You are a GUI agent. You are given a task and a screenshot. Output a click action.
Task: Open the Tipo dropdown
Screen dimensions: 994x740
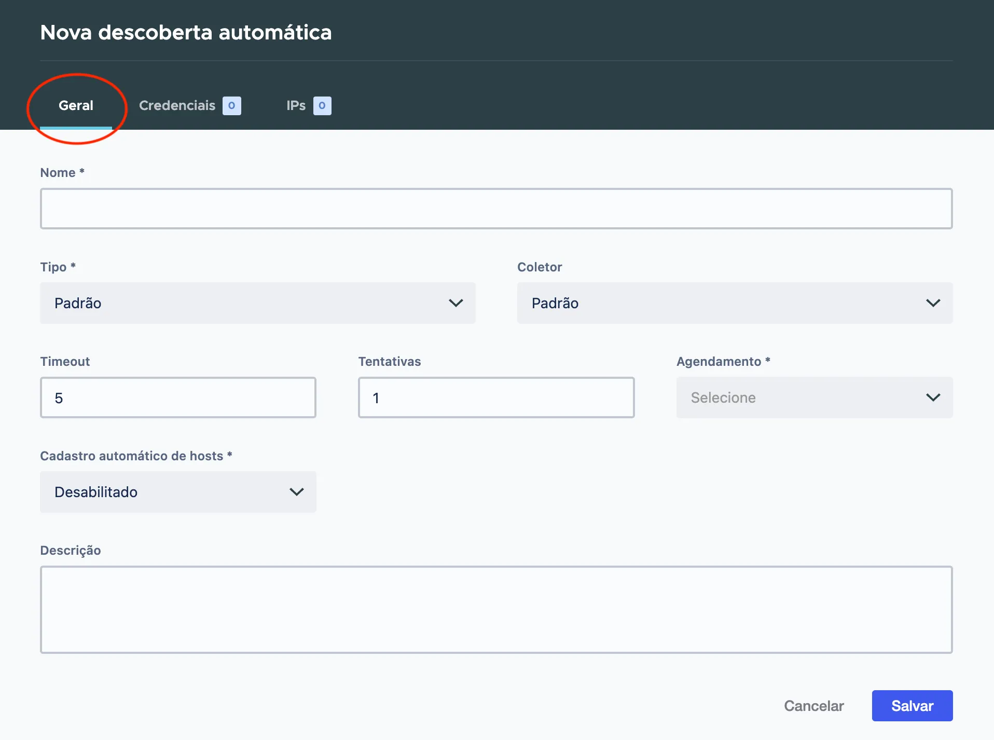pos(258,303)
